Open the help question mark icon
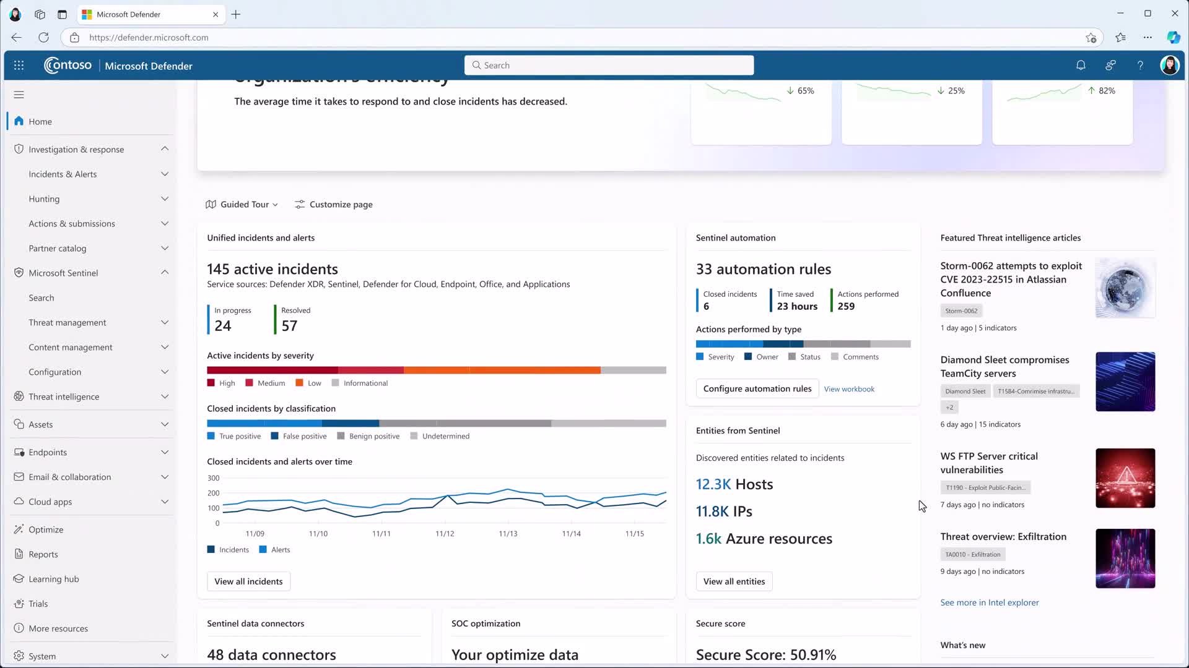1189x668 pixels. coord(1140,66)
